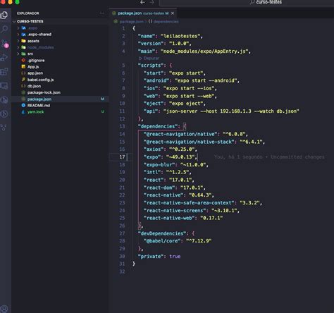Click the "ios": "expo start --ios" line
Screen dimensions: 334x313
click(x=180, y=88)
